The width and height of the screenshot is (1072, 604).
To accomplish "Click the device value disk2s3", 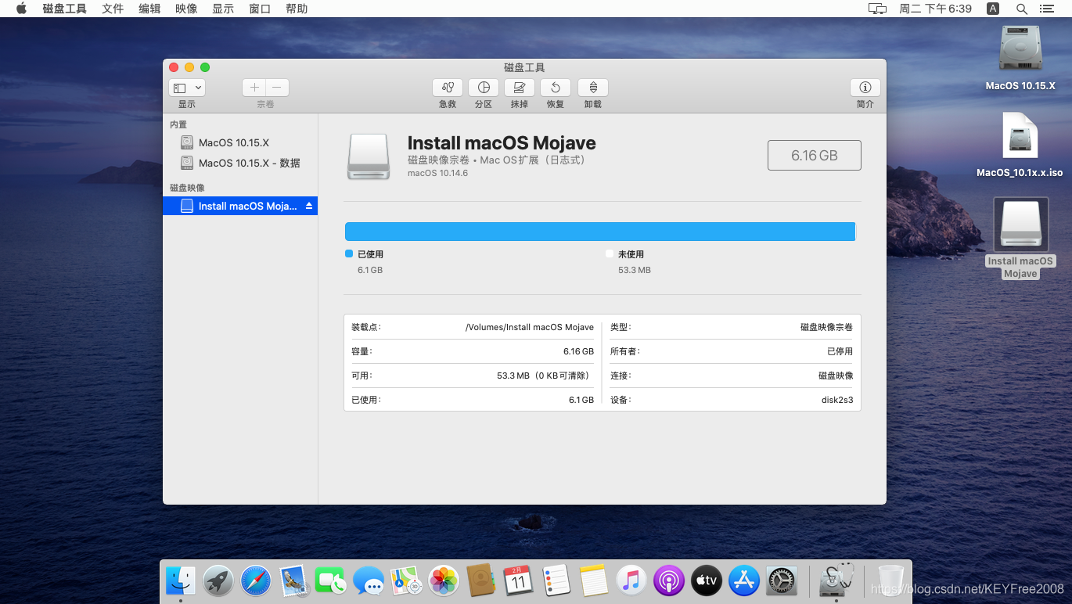I will (837, 400).
